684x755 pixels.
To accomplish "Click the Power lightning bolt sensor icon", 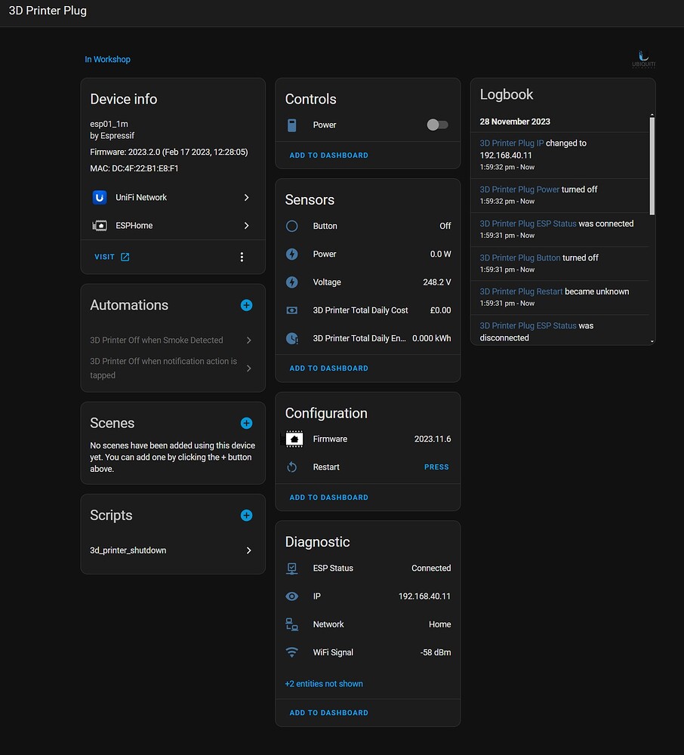I will pos(291,254).
